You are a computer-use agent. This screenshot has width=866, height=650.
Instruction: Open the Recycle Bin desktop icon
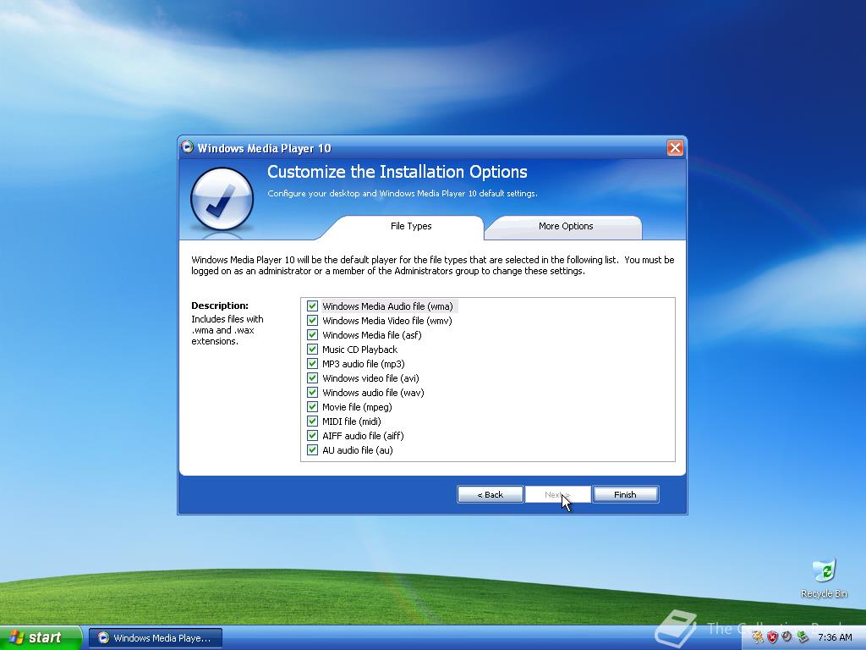click(x=824, y=579)
